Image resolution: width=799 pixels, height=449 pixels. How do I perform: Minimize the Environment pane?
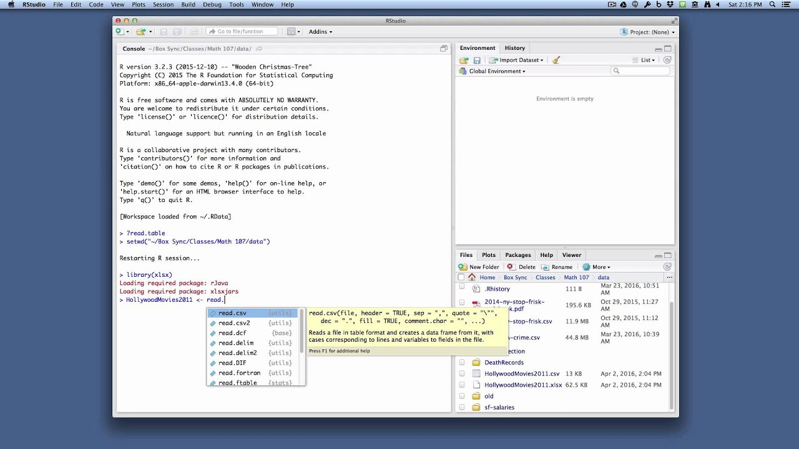[x=658, y=49]
